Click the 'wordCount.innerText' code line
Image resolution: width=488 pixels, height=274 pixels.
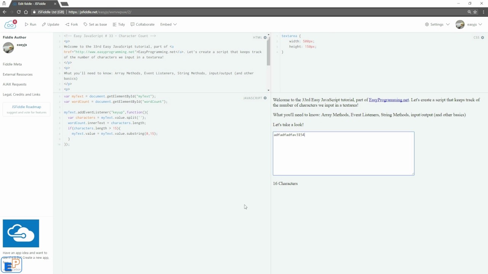pyautogui.click(x=107, y=123)
